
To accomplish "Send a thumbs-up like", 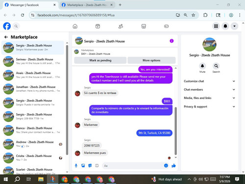I will pos(173,166).
